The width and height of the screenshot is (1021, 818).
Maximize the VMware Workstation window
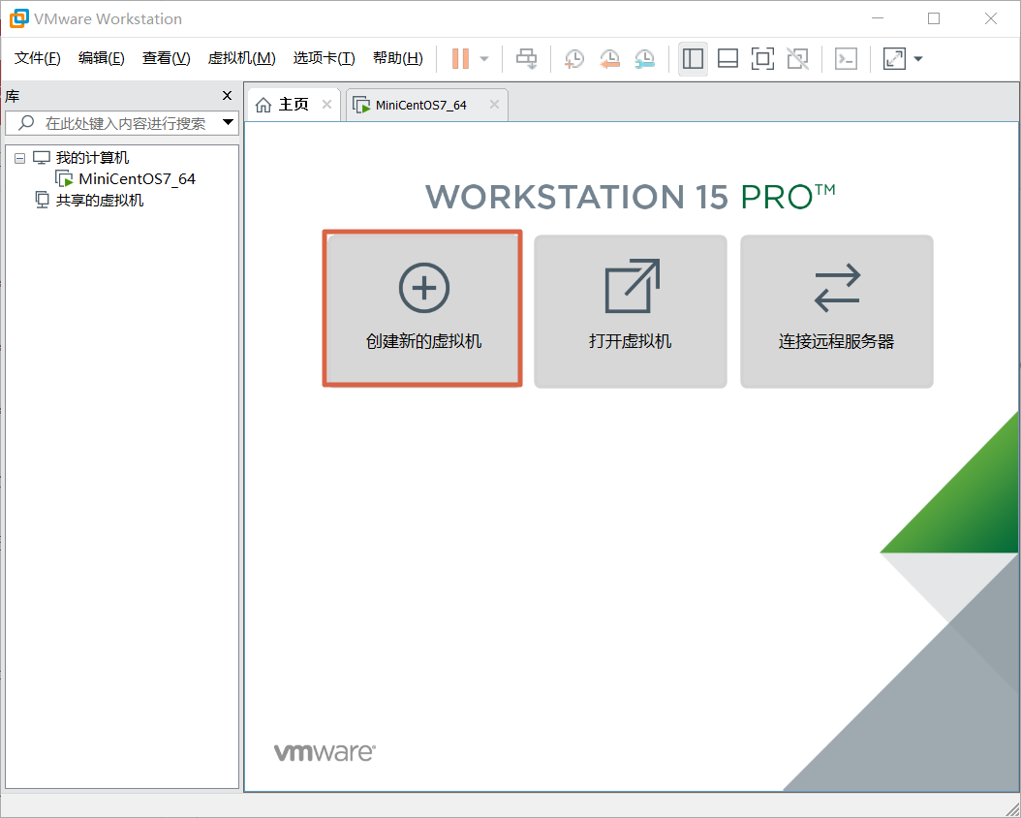click(x=934, y=18)
